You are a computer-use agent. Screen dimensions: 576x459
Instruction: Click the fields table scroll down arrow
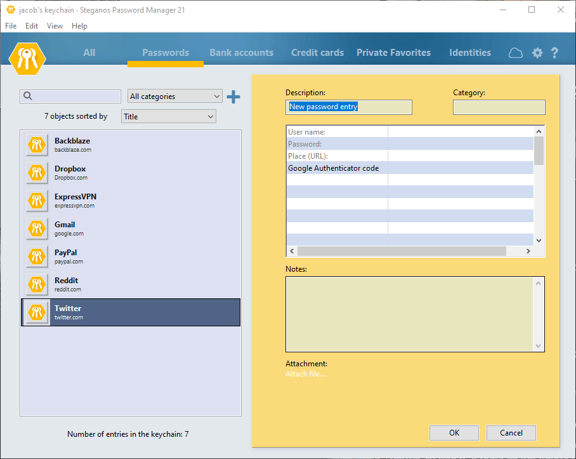click(539, 241)
